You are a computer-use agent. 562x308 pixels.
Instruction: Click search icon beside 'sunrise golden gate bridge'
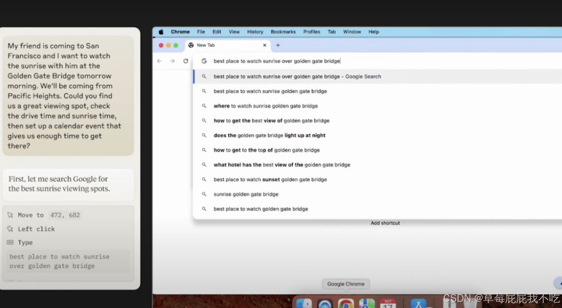[204, 194]
